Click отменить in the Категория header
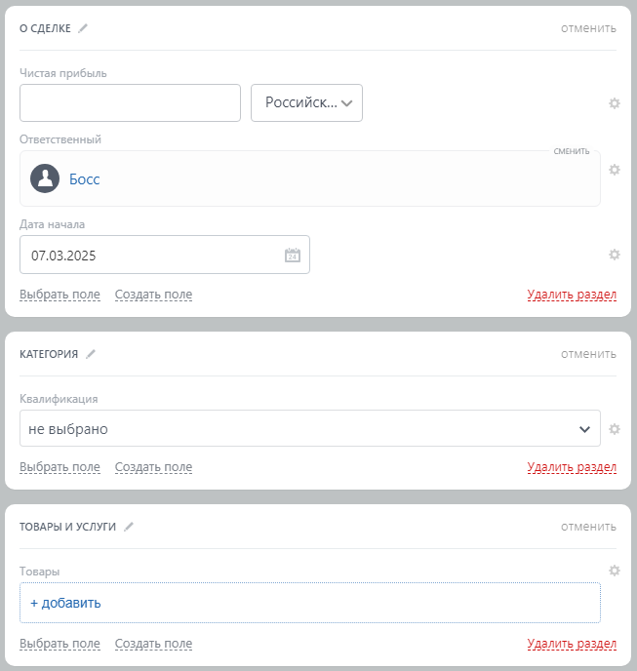The image size is (637, 671). coord(588,354)
